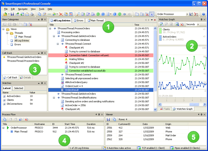Click the blue box with red X toolbar icon
This screenshot has width=208, height=151.
click(x=71, y=14)
